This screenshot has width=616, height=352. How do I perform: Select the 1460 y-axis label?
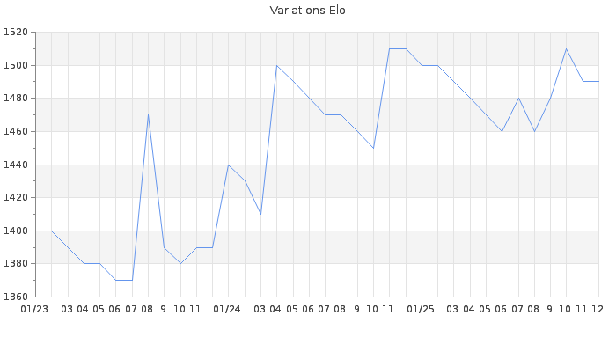coord(16,132)
